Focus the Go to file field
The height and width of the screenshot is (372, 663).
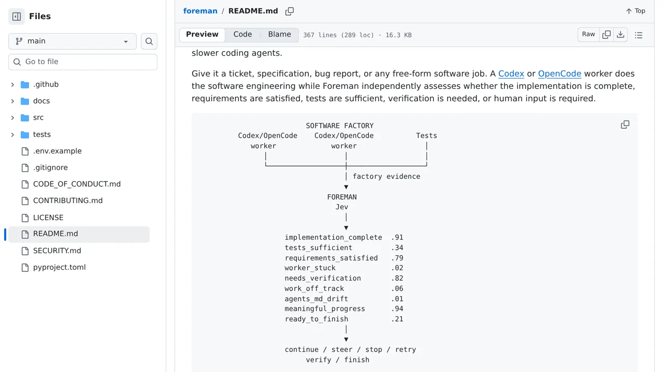(x=83, y=61)
